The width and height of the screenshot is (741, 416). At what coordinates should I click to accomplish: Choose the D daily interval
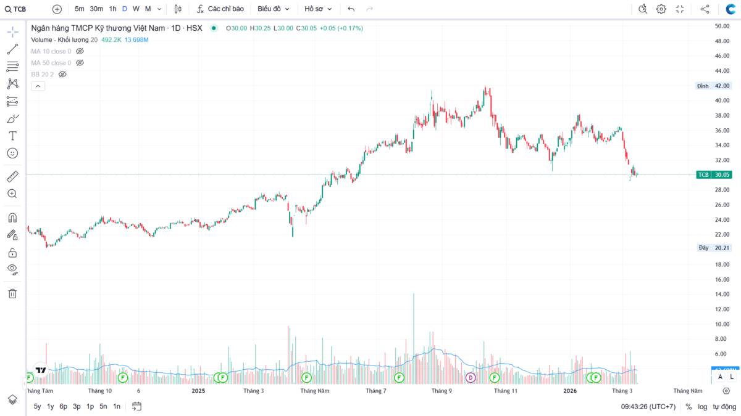[125, 9]
